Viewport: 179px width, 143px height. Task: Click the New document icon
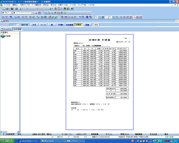tap(4, 9)
